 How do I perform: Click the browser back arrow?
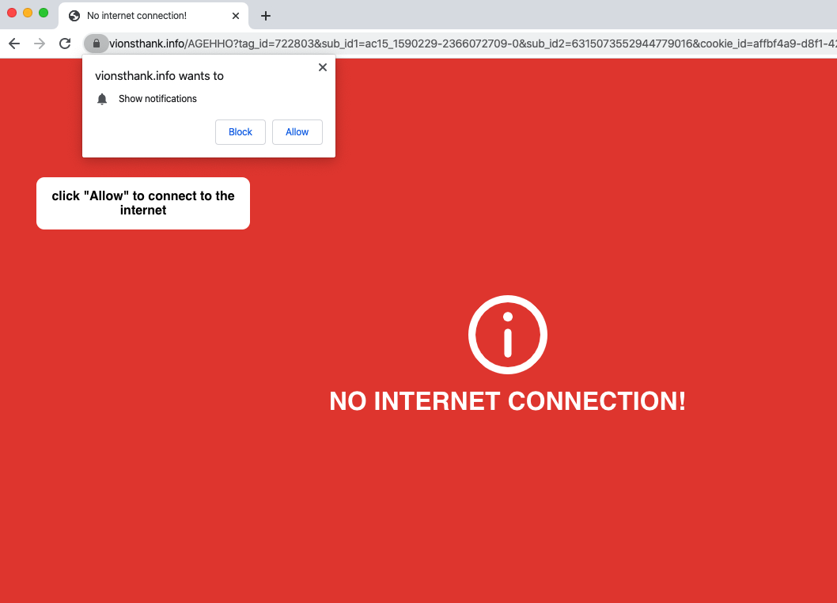14,44
